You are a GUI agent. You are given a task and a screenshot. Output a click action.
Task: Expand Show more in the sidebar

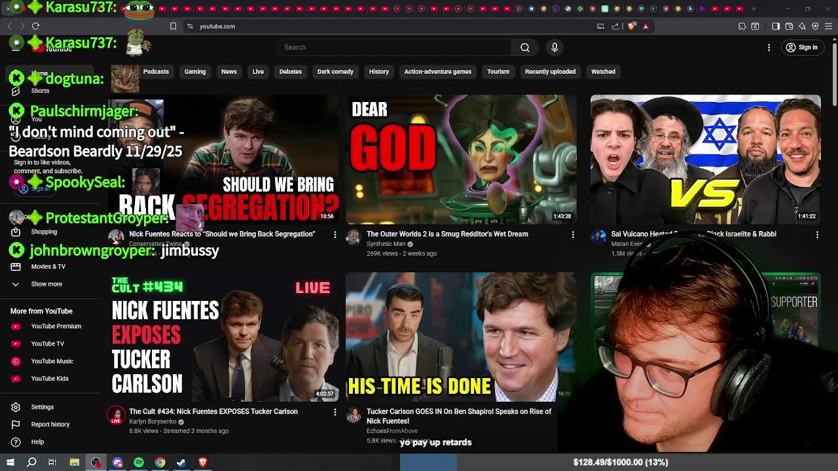click(x=47, y=284)
